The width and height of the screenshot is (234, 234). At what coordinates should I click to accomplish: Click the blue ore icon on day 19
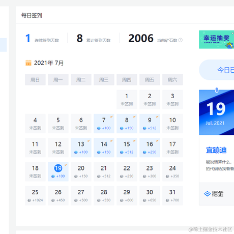pos(53,177)
